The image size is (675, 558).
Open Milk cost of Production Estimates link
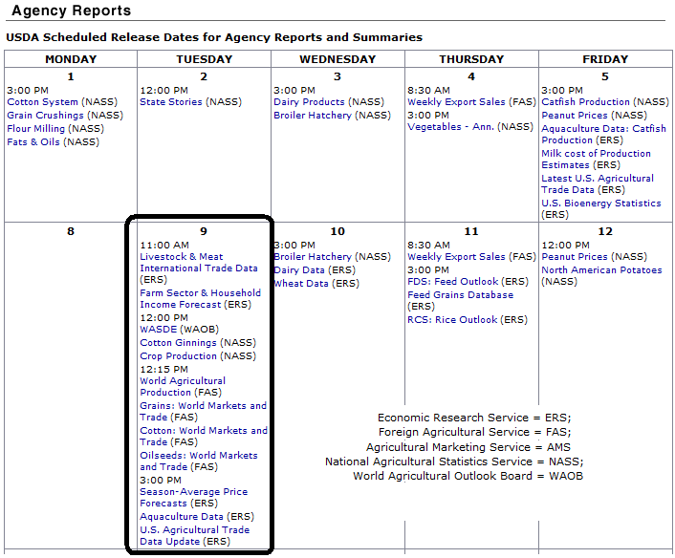pos(597,160)
